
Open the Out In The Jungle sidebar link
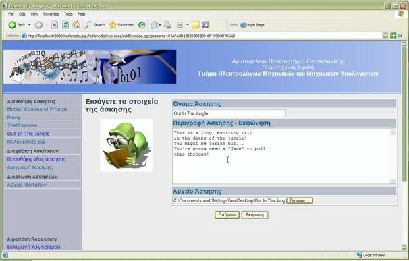click(x=28, y=134)
